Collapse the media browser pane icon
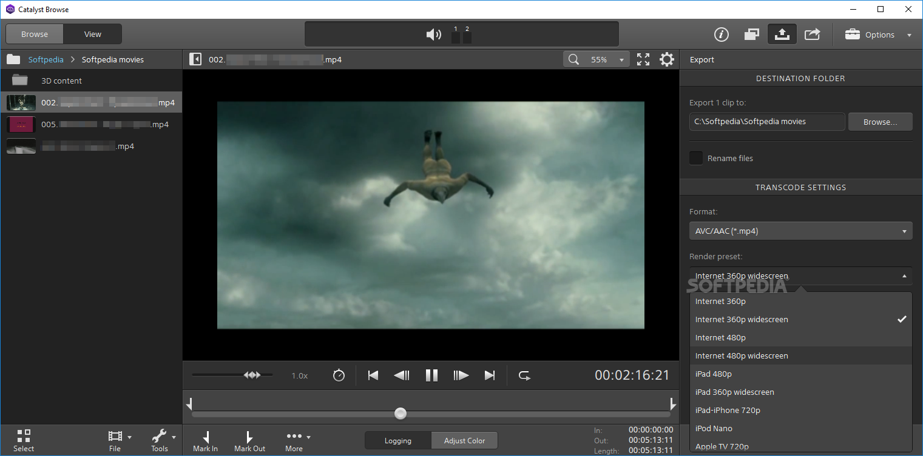 click(x=195, y=59)
